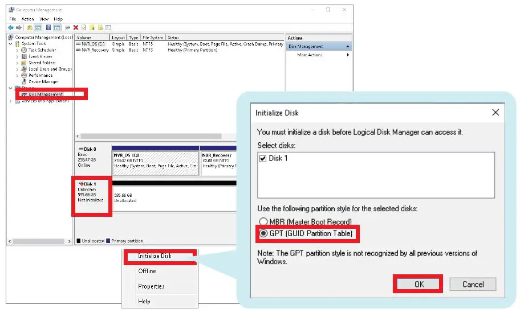Open the Help menu

tap(58, 19)
